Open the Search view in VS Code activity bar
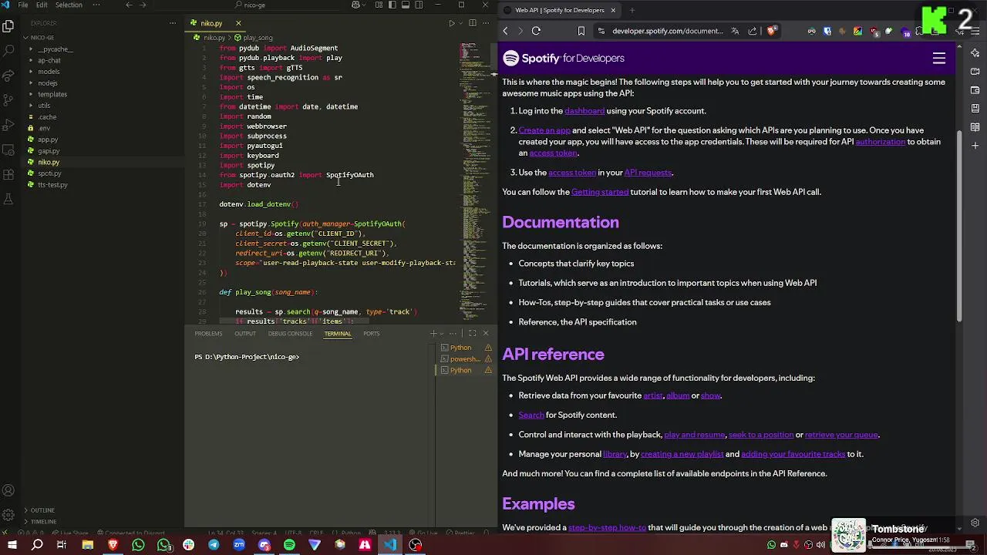Screen dimensions: 987x555 8,51
